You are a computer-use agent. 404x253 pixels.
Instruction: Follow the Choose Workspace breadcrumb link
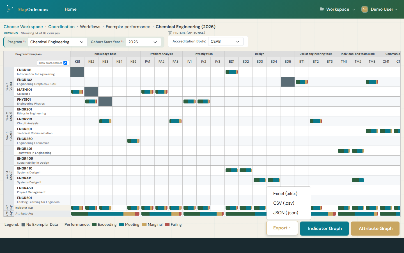coord(23,27)
